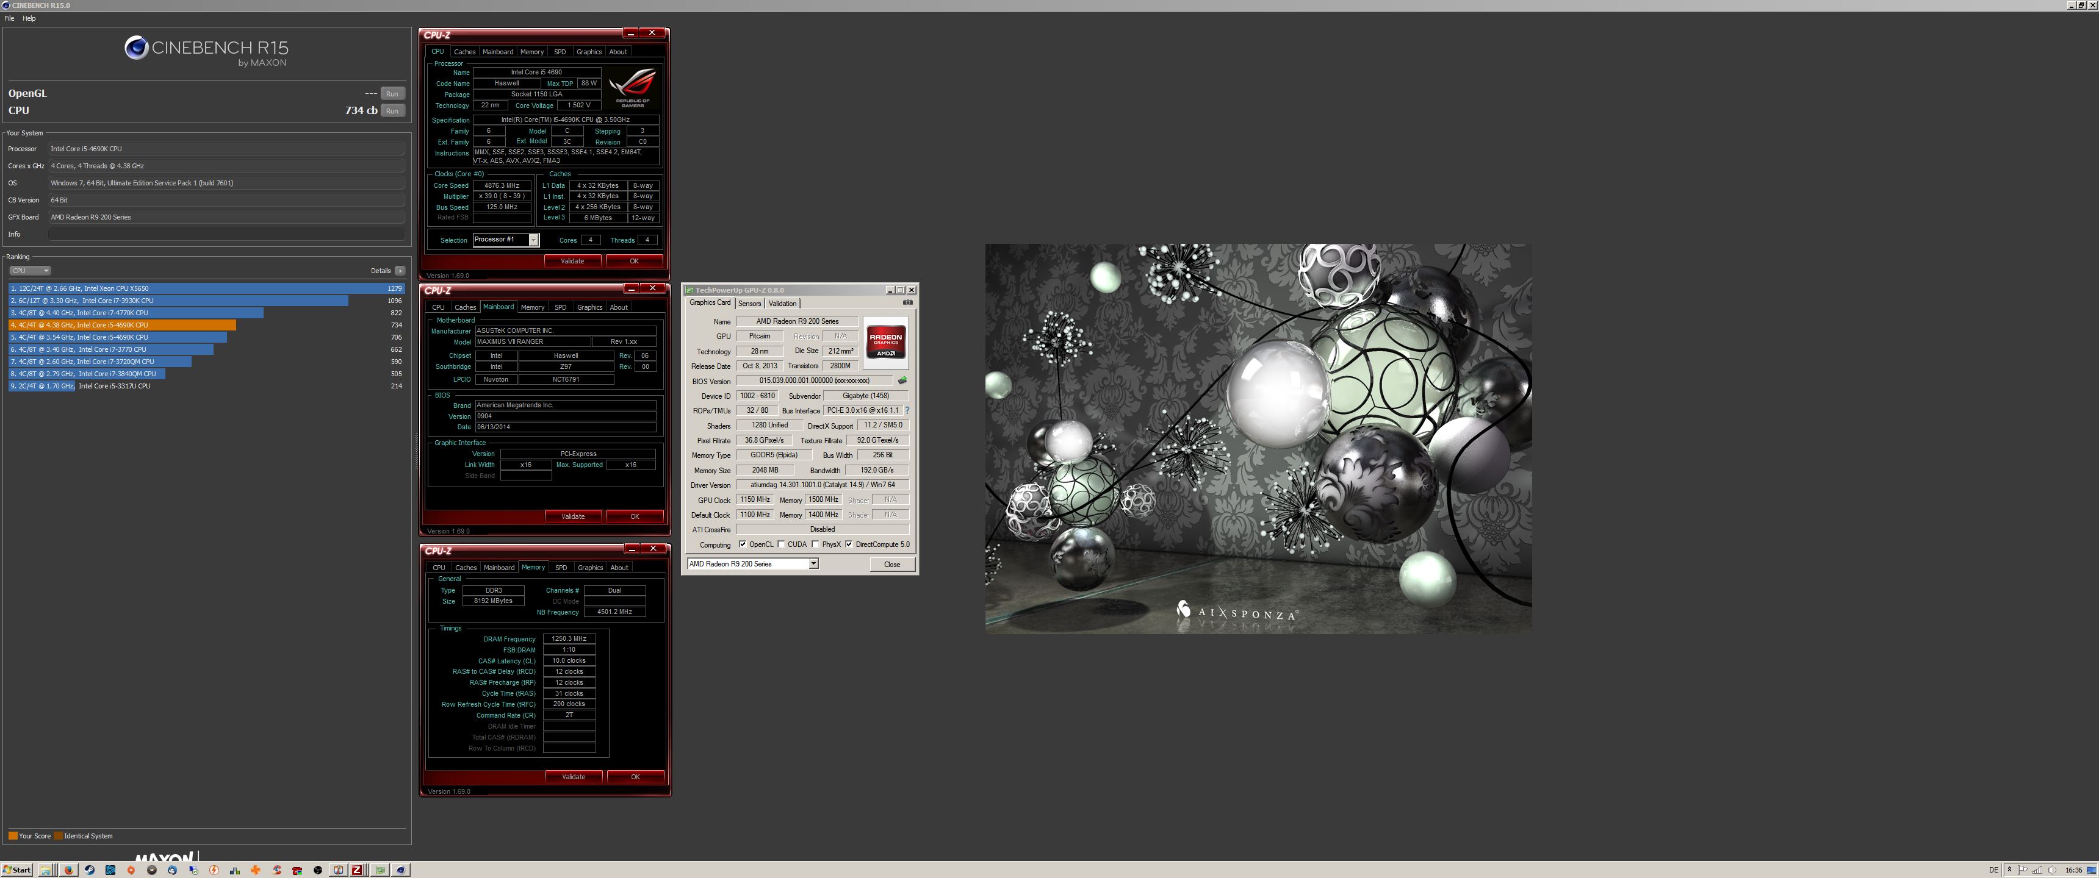Switch to the GPU-Z taskbar button
The width and height of the screenshot is (2099, 878).
pos(380,870)
